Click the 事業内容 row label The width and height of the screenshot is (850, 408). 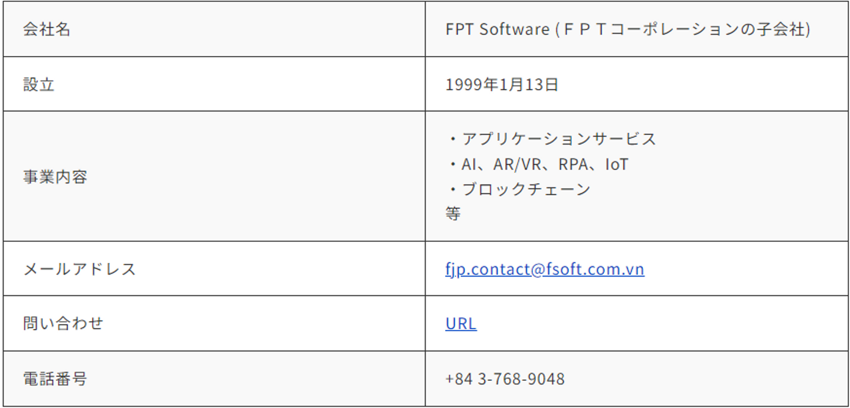55,176
